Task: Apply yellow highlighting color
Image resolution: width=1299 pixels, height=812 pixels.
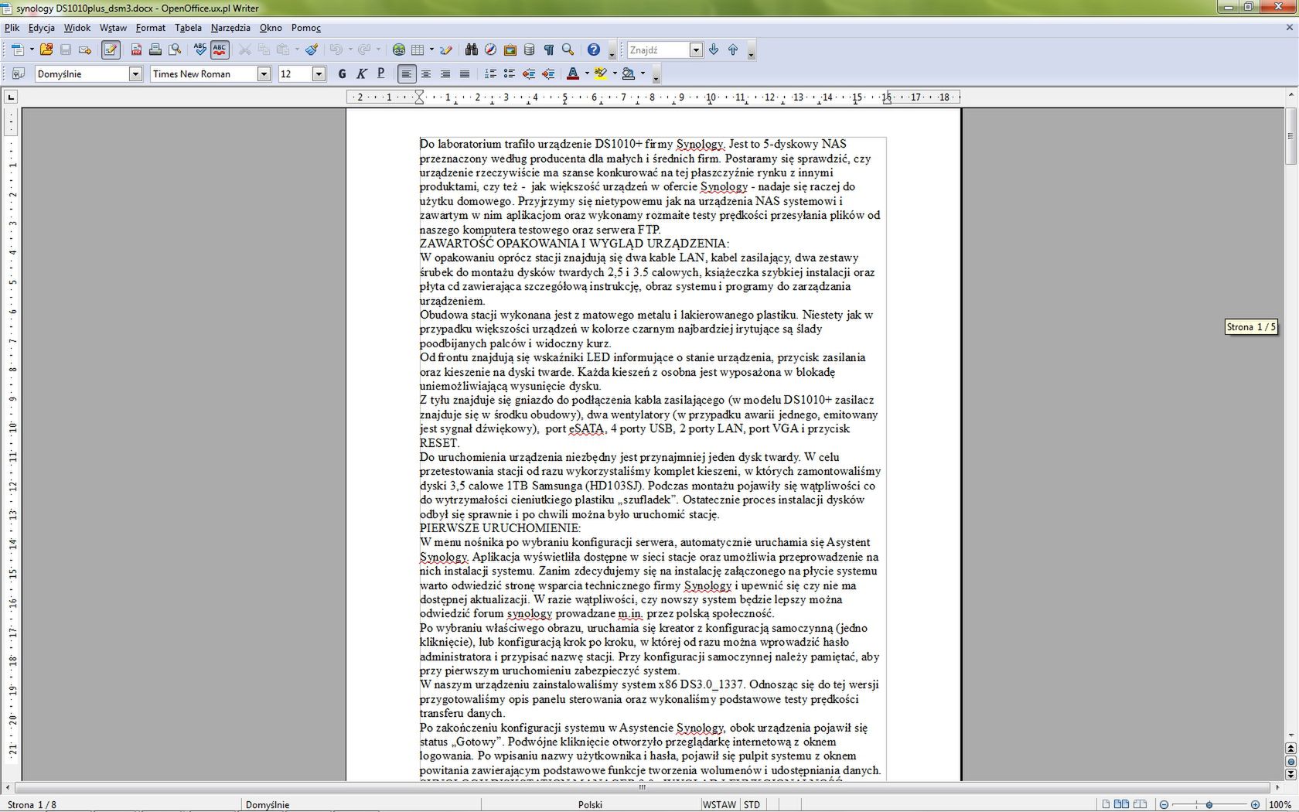Action: [x=601, y=73]
